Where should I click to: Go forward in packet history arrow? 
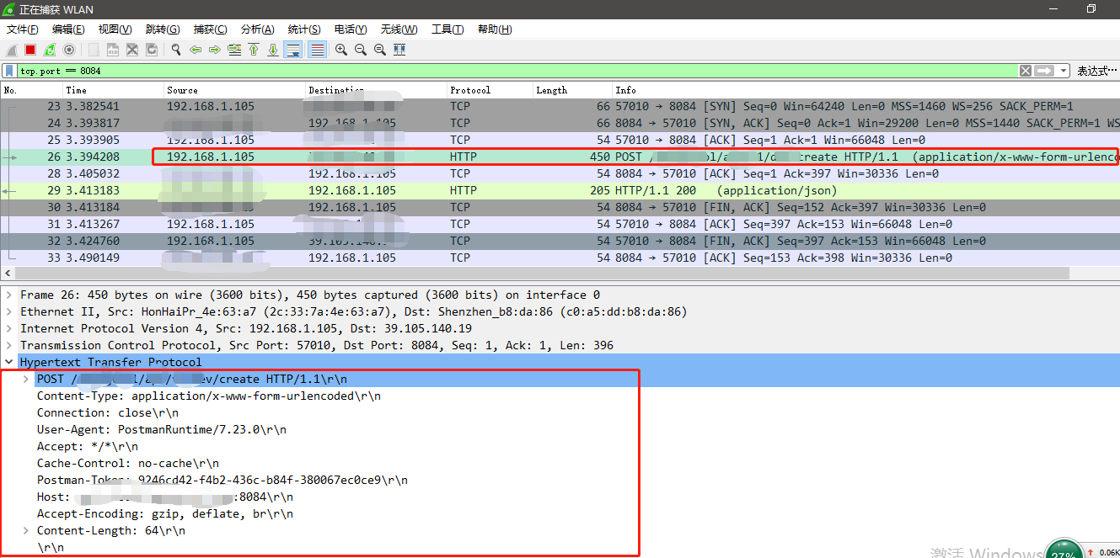coord(215,50)
